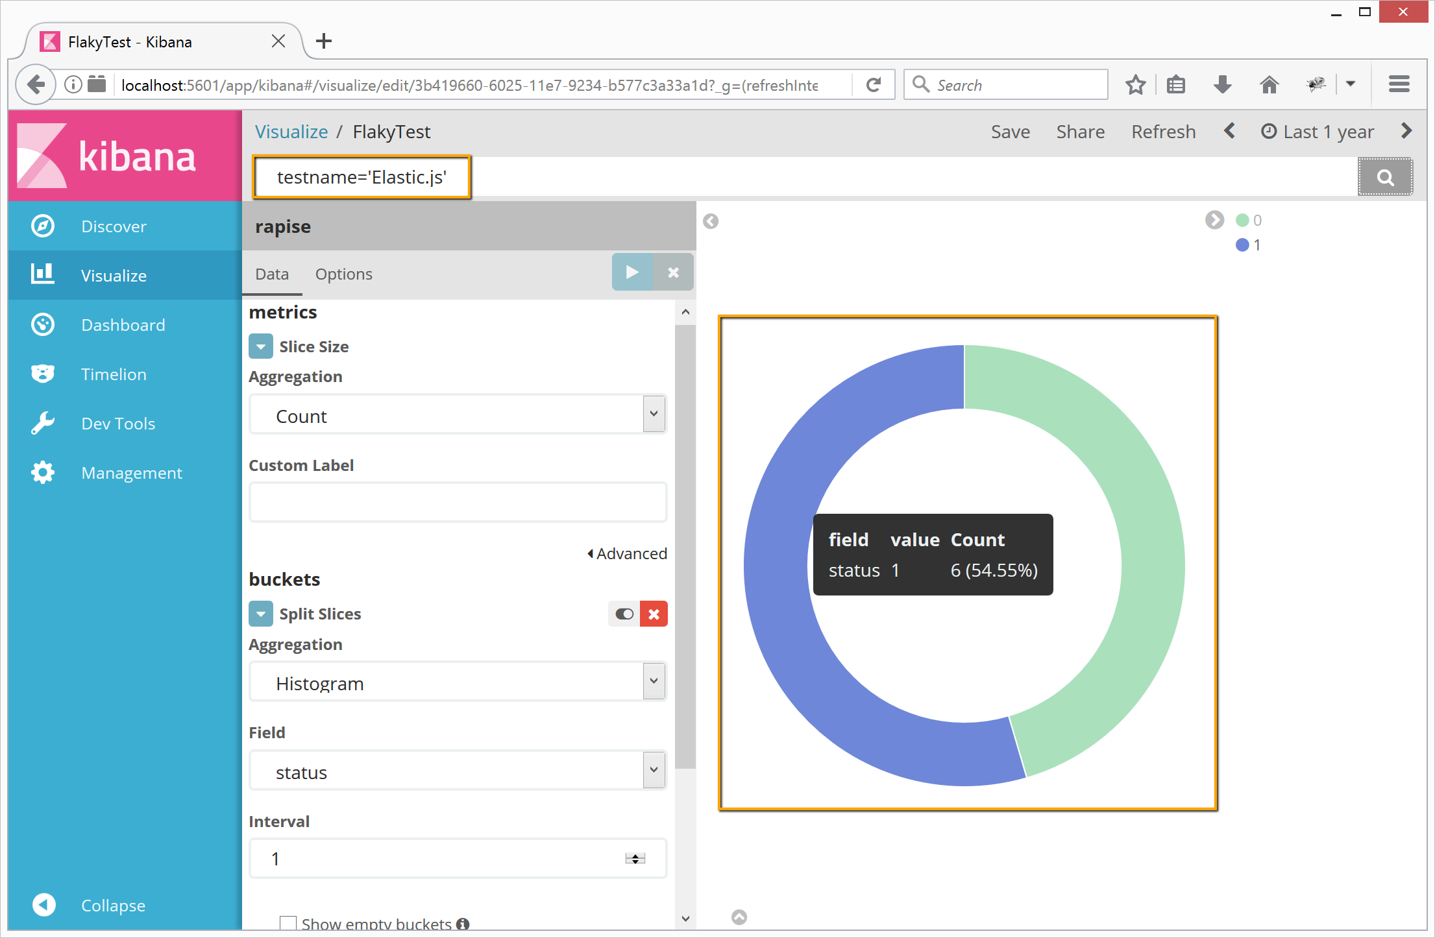
Task: Select the Data tab
Action: coord(271,274)
